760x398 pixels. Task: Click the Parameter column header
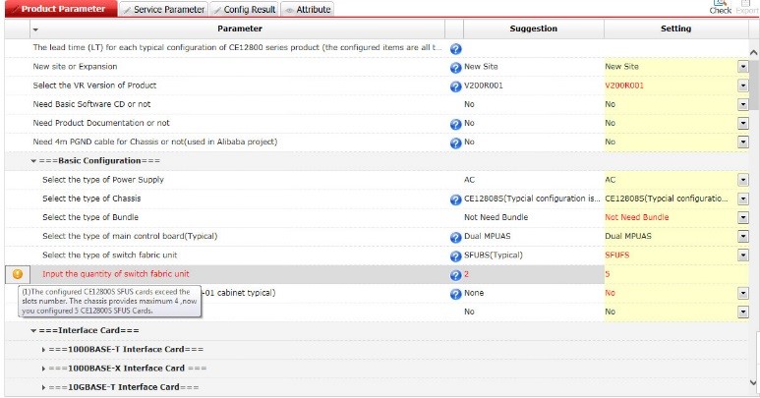pyautogui.click(x=240, y=28)
